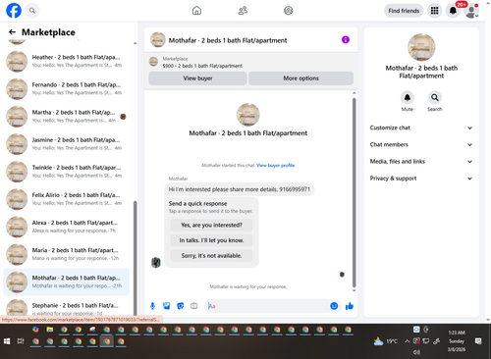Open the Notifications bell
Screen dimensions: 491x359
point(453,11)
